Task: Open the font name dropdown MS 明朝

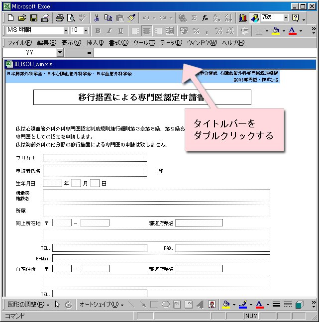Action: coord(66,31)
